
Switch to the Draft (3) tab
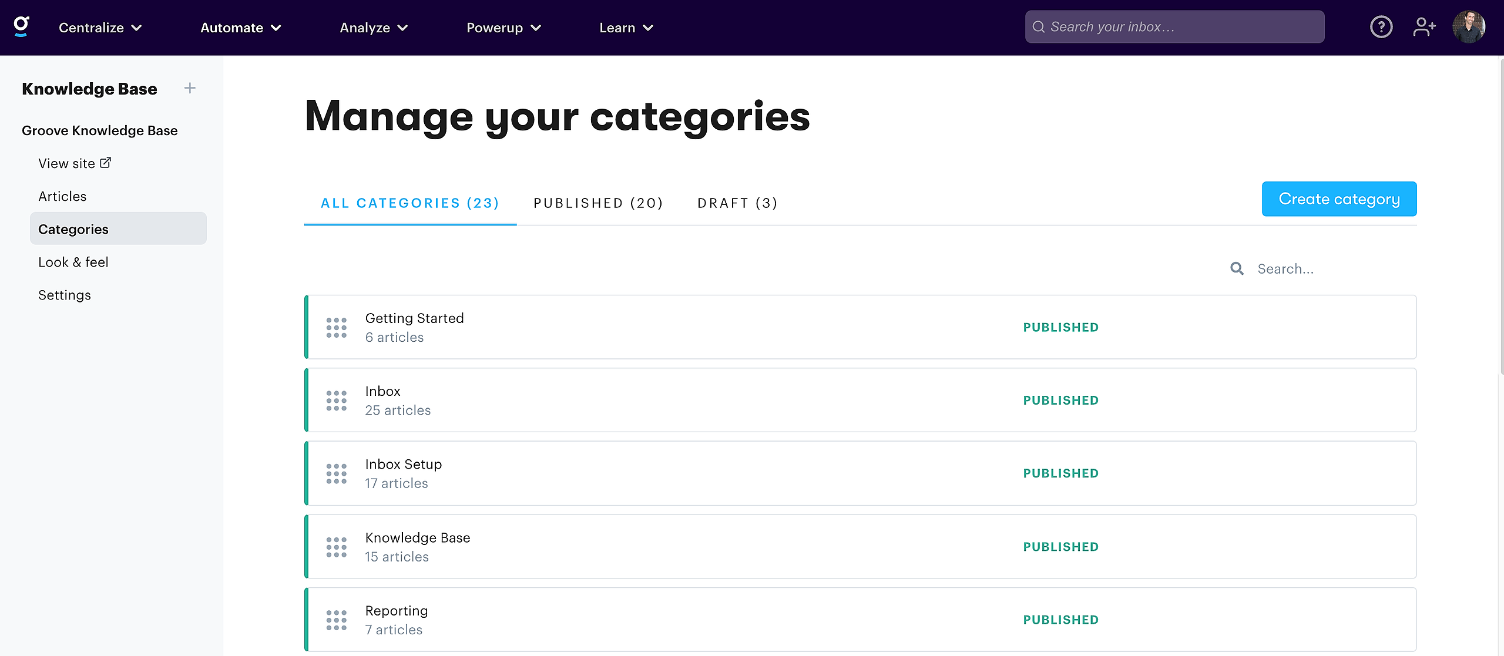pos(737,203)
